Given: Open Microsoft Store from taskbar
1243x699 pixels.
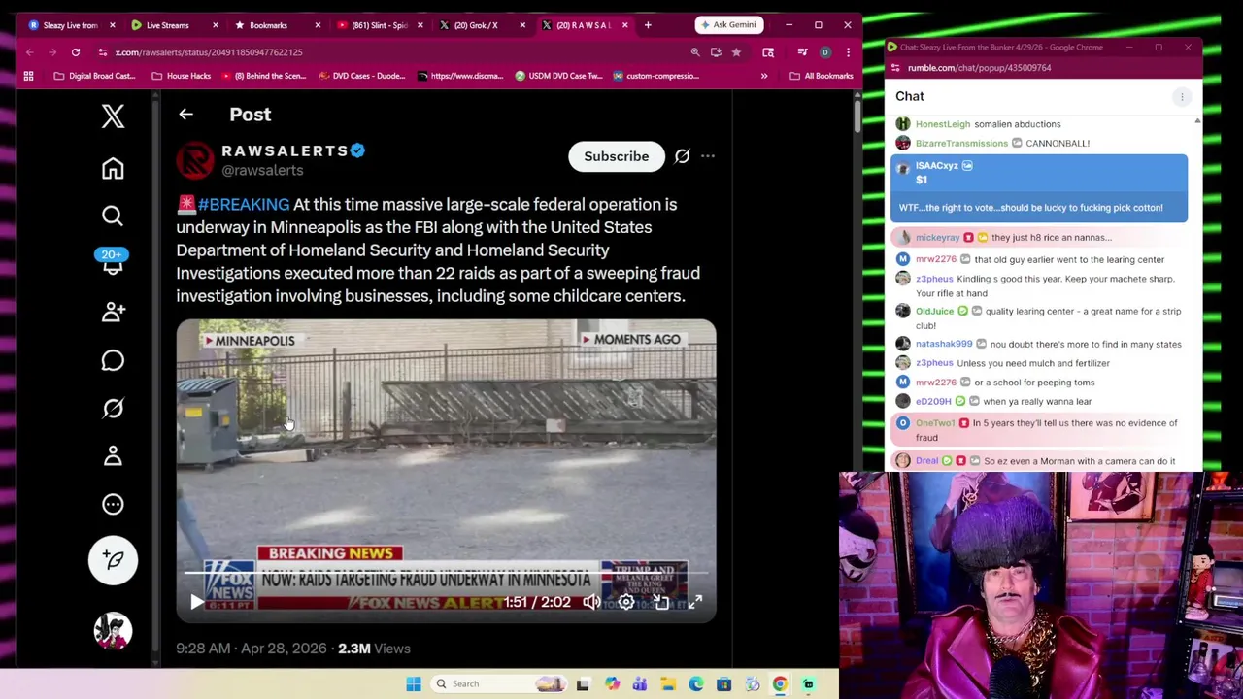Looking at the screenshot, I should pos(723,684).
